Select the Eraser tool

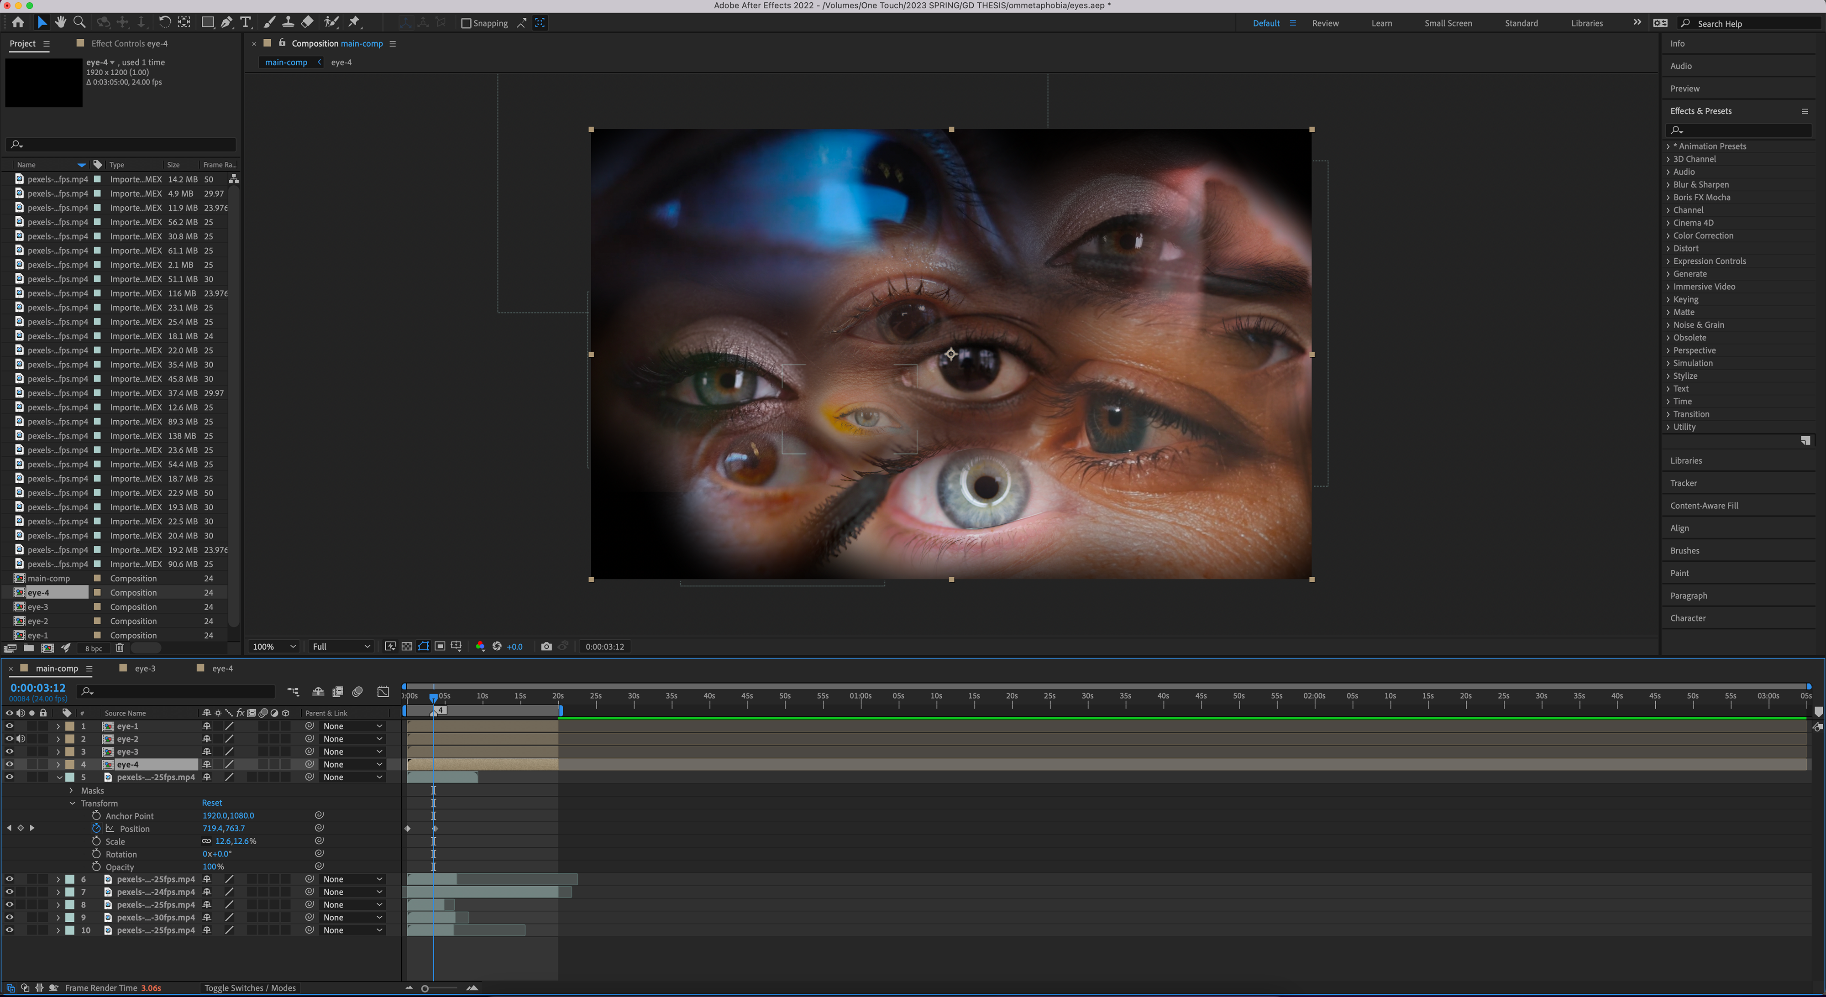pyautogui.click(x=307, y=23)
